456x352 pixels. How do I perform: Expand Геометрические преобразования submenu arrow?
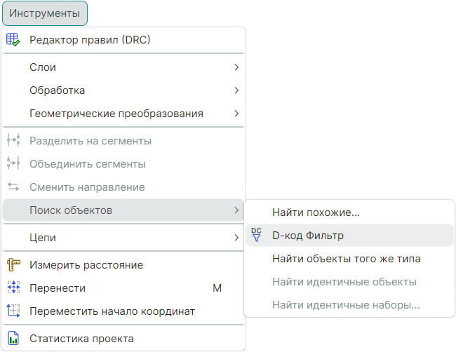click(x=236, y=114)
